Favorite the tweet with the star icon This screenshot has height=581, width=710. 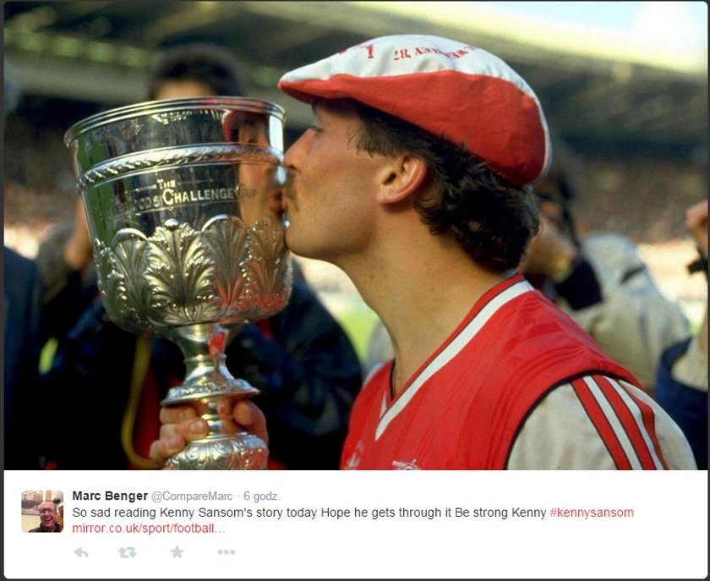pyautogui.click(x=177, y=551)
